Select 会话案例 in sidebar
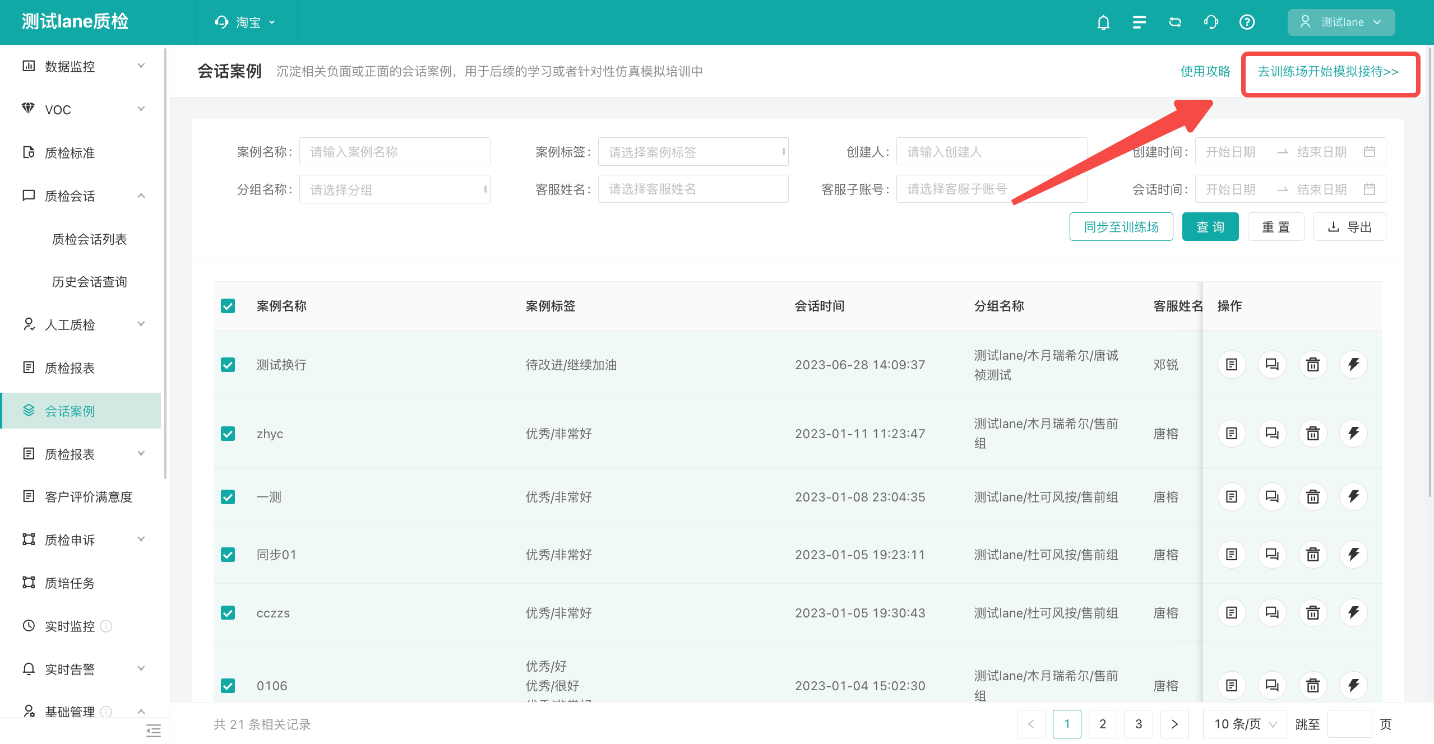Screen dimensions: 1434x744 tap(81, 411)
